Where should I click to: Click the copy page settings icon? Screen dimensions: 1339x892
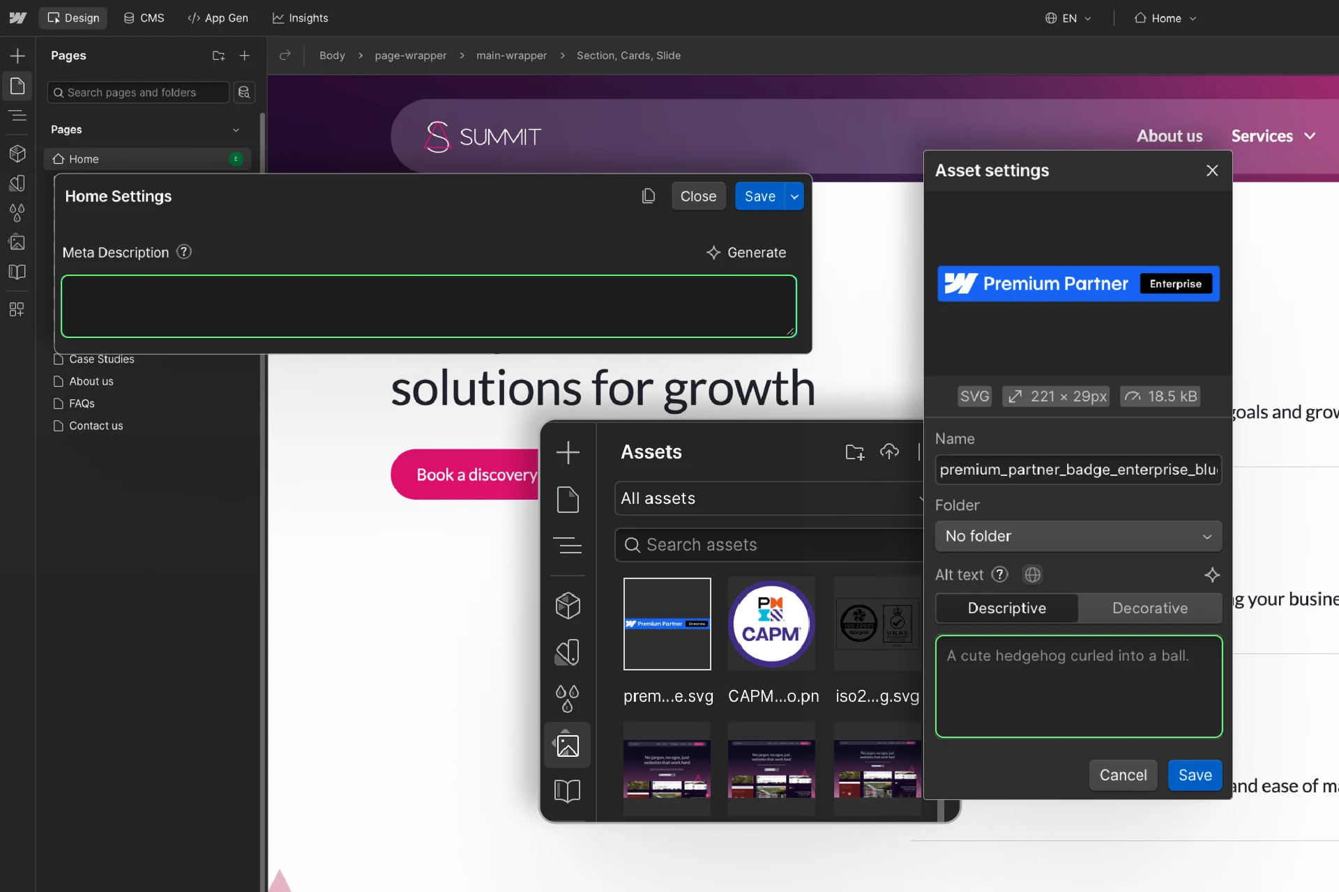tap(648, 197)
